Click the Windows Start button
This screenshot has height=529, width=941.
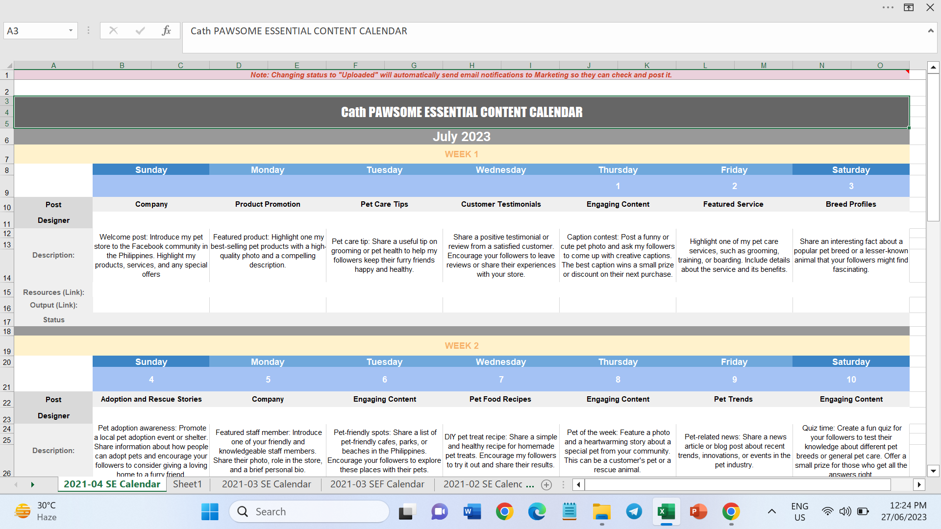point(210,512)
